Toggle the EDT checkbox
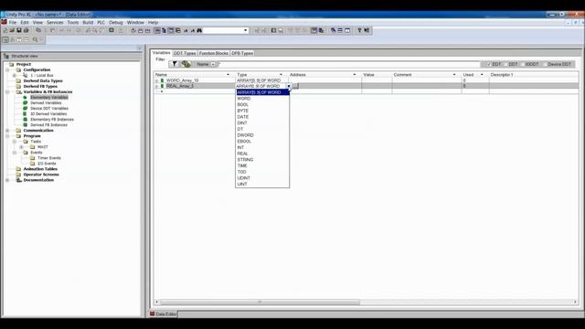This screenshot has width=585, height=329. tap(488, 64)
